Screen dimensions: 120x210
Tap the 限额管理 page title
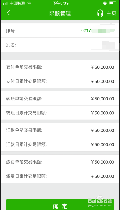point(60,13)
